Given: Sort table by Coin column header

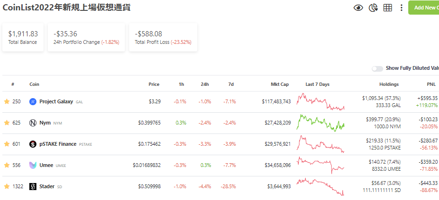Looking at the screenshot, I should click(x=35, y=84).
